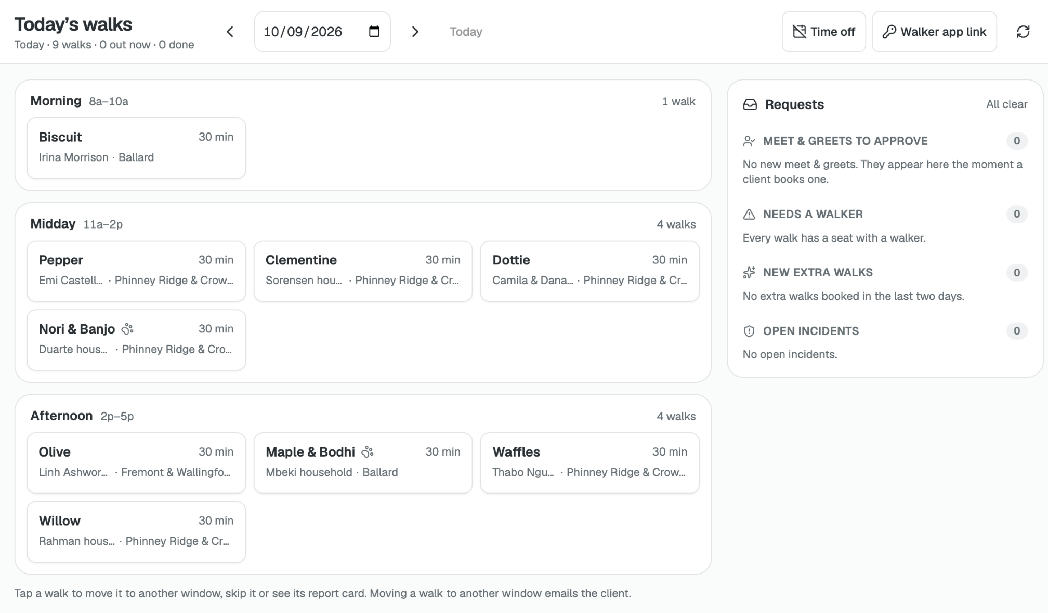The height and width of the screenshot is (613, 1048).
Task: Click the Open Incidents shield icon
Action: click(749, 331)
